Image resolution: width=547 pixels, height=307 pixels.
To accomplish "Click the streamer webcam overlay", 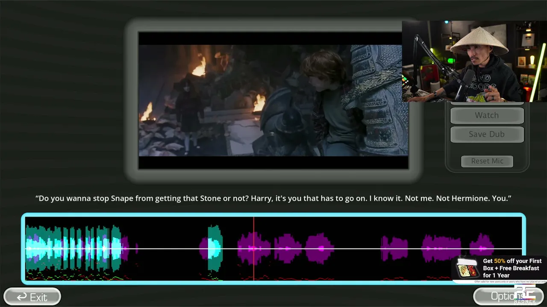I will pos(474,61).
